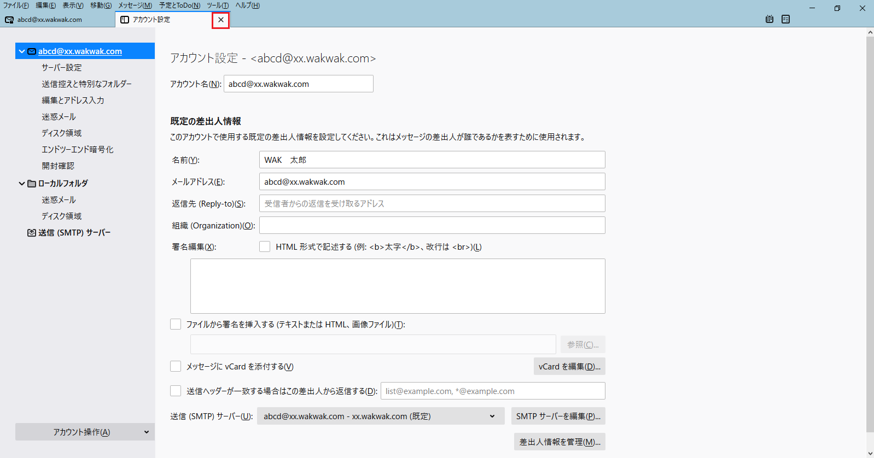Select ディスク領域 under ローカルフォルダ

point(62,216)
